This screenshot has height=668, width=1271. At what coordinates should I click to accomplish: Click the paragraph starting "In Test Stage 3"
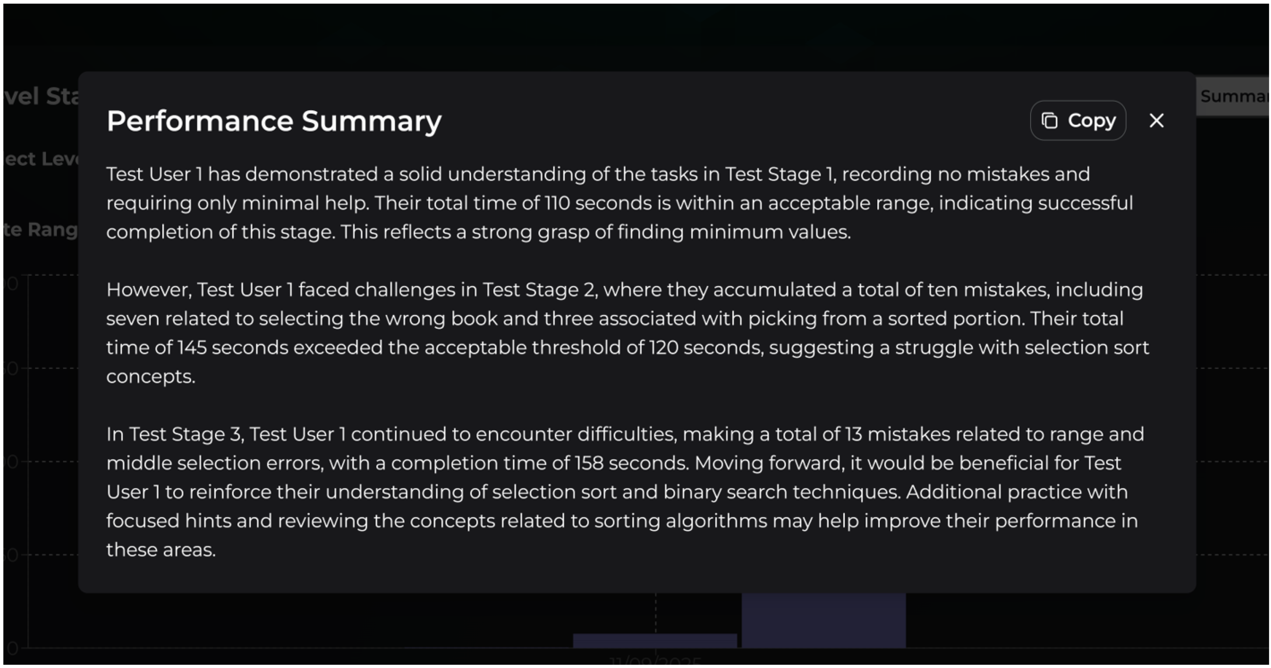(x=622, y=491)
